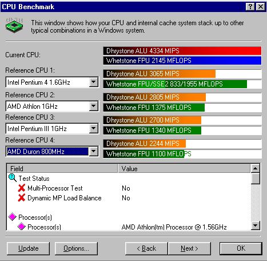267x261 pixels.
Task: Select the Processor(s) group heading row
Action: [129, 217]
